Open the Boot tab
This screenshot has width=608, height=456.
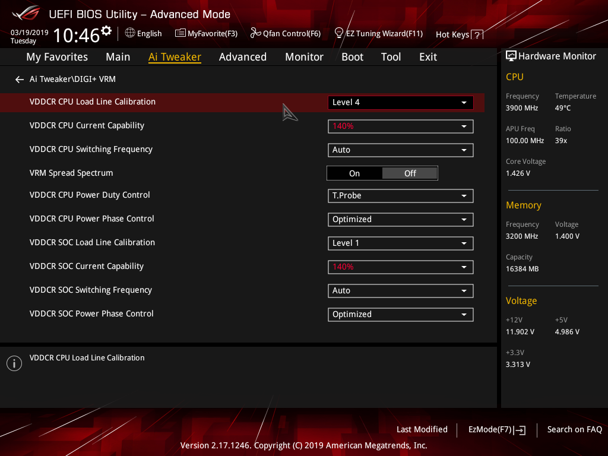(x=352, y=57)
